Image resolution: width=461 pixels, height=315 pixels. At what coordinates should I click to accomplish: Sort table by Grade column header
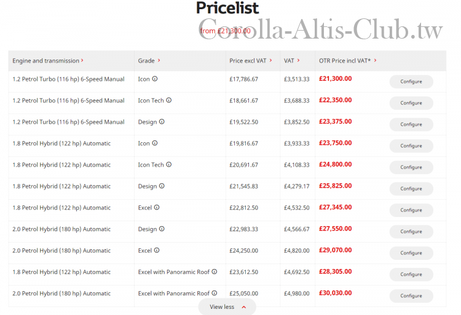[149, 61]
